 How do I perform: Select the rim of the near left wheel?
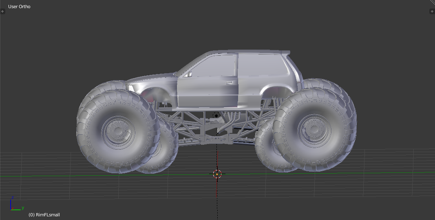pos(118,133)
